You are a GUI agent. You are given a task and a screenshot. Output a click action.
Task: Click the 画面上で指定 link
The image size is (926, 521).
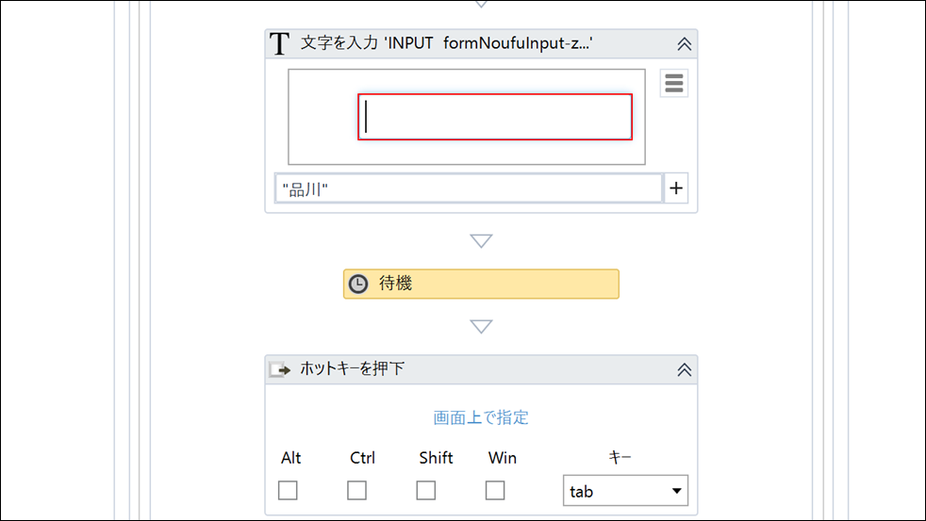pos(481,417)
